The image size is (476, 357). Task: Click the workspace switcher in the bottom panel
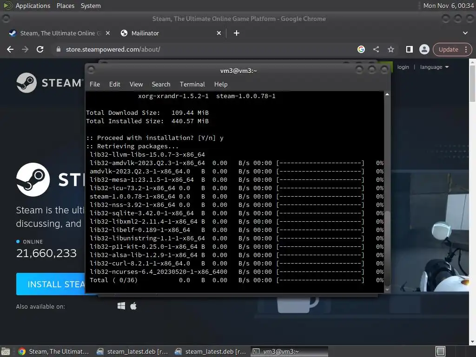pos(440,351)
